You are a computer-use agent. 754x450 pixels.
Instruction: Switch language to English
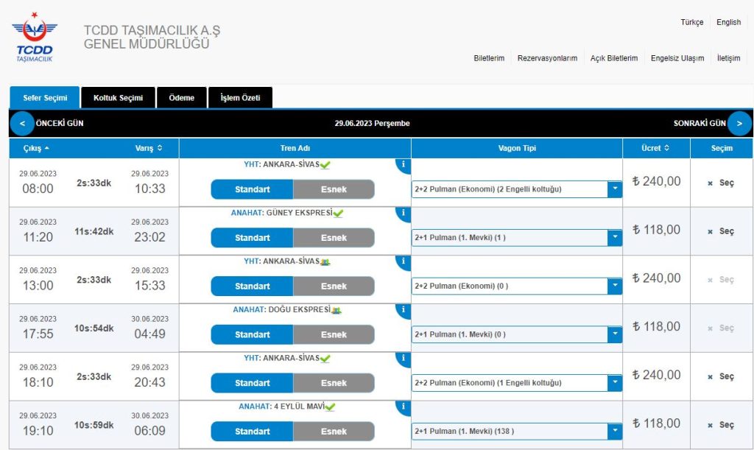(x=728, y=22)
